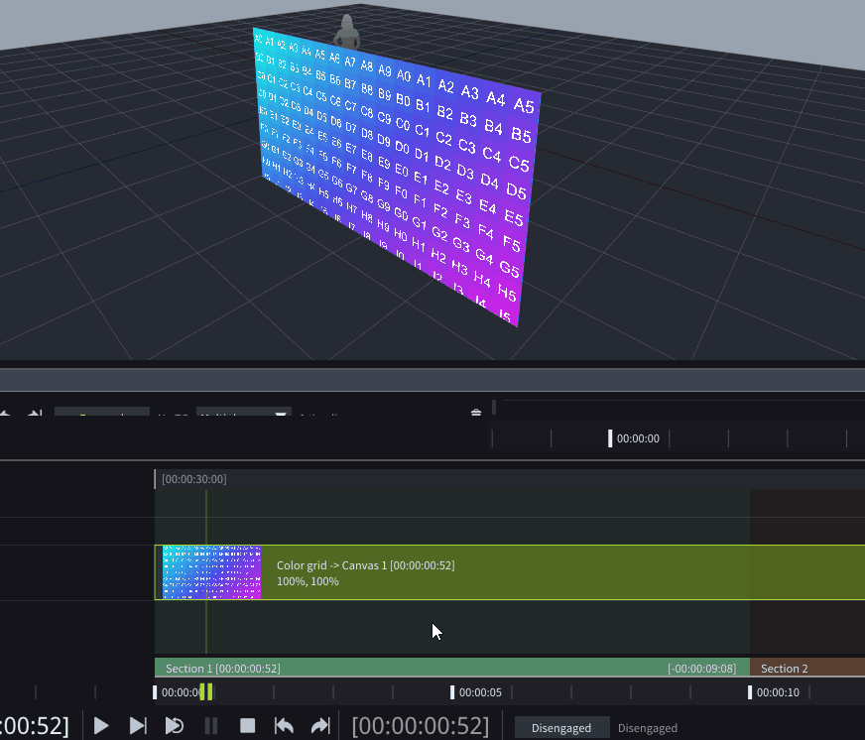Viewport: 865px width, 740px height.
Task: Jump to previous section with the left arrow icon
Action: (x=284, y=726)
